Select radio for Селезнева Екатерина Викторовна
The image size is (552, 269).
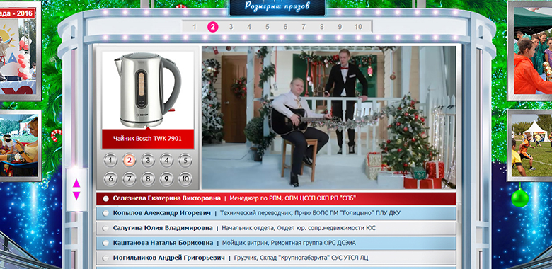[105, 199]
